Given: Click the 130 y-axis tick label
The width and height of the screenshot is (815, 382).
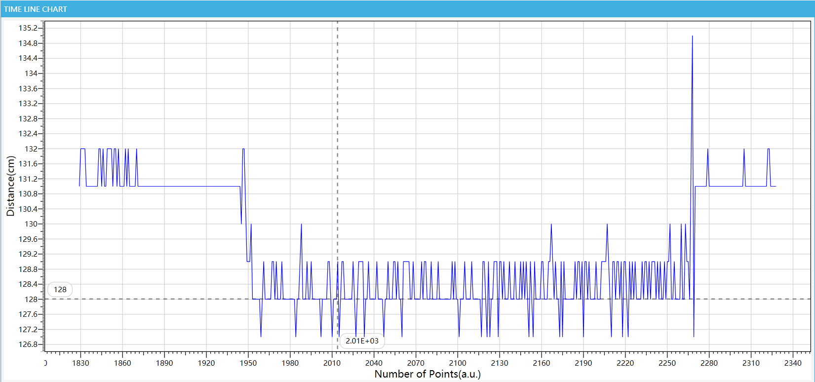Looking at the screenshot, I should [31, 224].
